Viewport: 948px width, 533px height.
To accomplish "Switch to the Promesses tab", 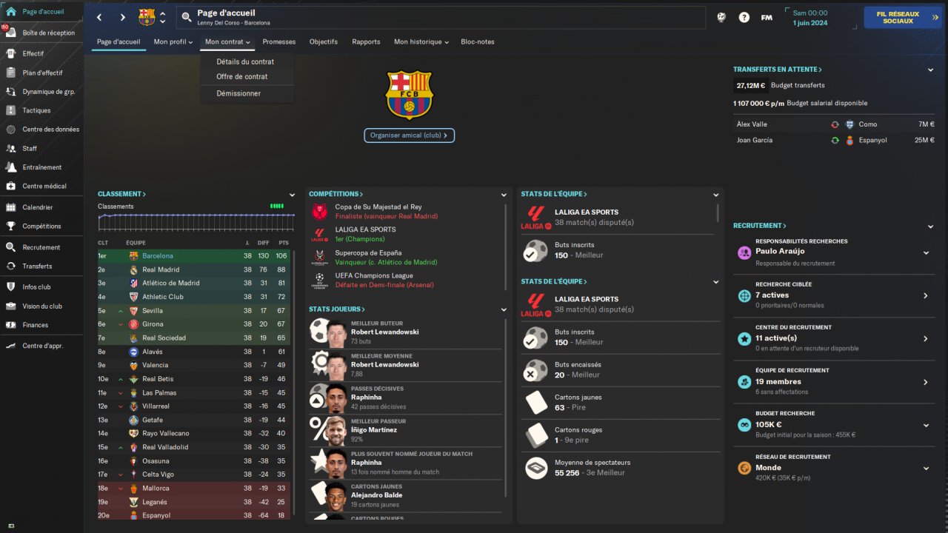I will 278,42.
